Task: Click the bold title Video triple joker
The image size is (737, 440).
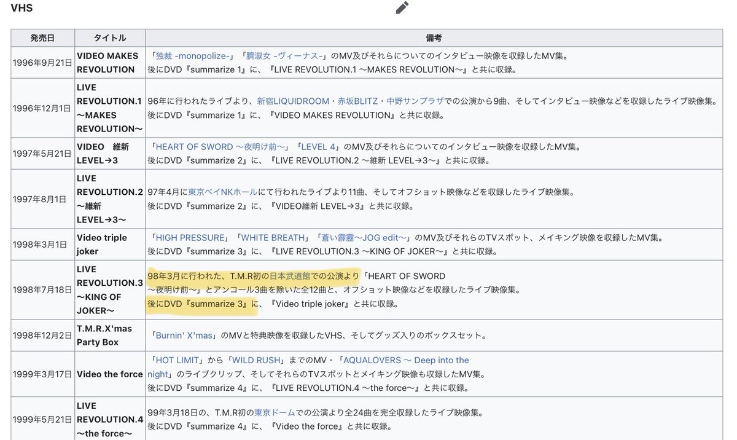Action: [x=102, y=245]
